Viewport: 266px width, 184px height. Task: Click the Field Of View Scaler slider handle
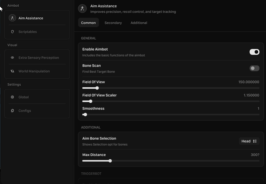pyautogui.click(x=90, y=101)
